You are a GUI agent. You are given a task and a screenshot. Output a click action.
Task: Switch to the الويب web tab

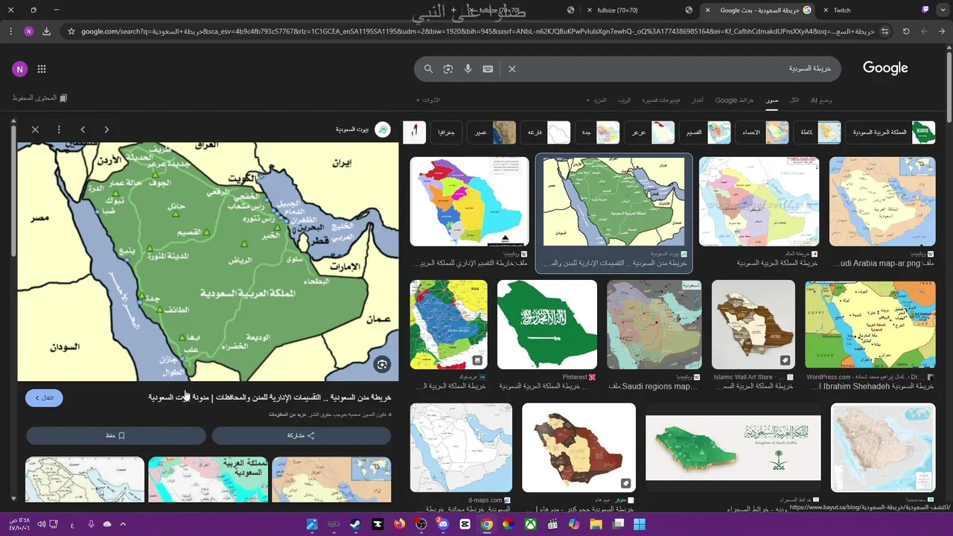coord(624,100)
